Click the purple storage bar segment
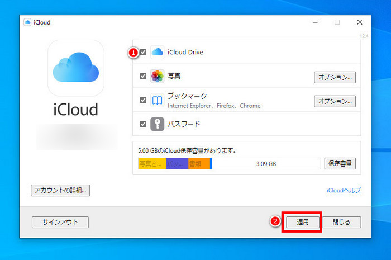This screenshot has height=260, width=391. point(177,164)
